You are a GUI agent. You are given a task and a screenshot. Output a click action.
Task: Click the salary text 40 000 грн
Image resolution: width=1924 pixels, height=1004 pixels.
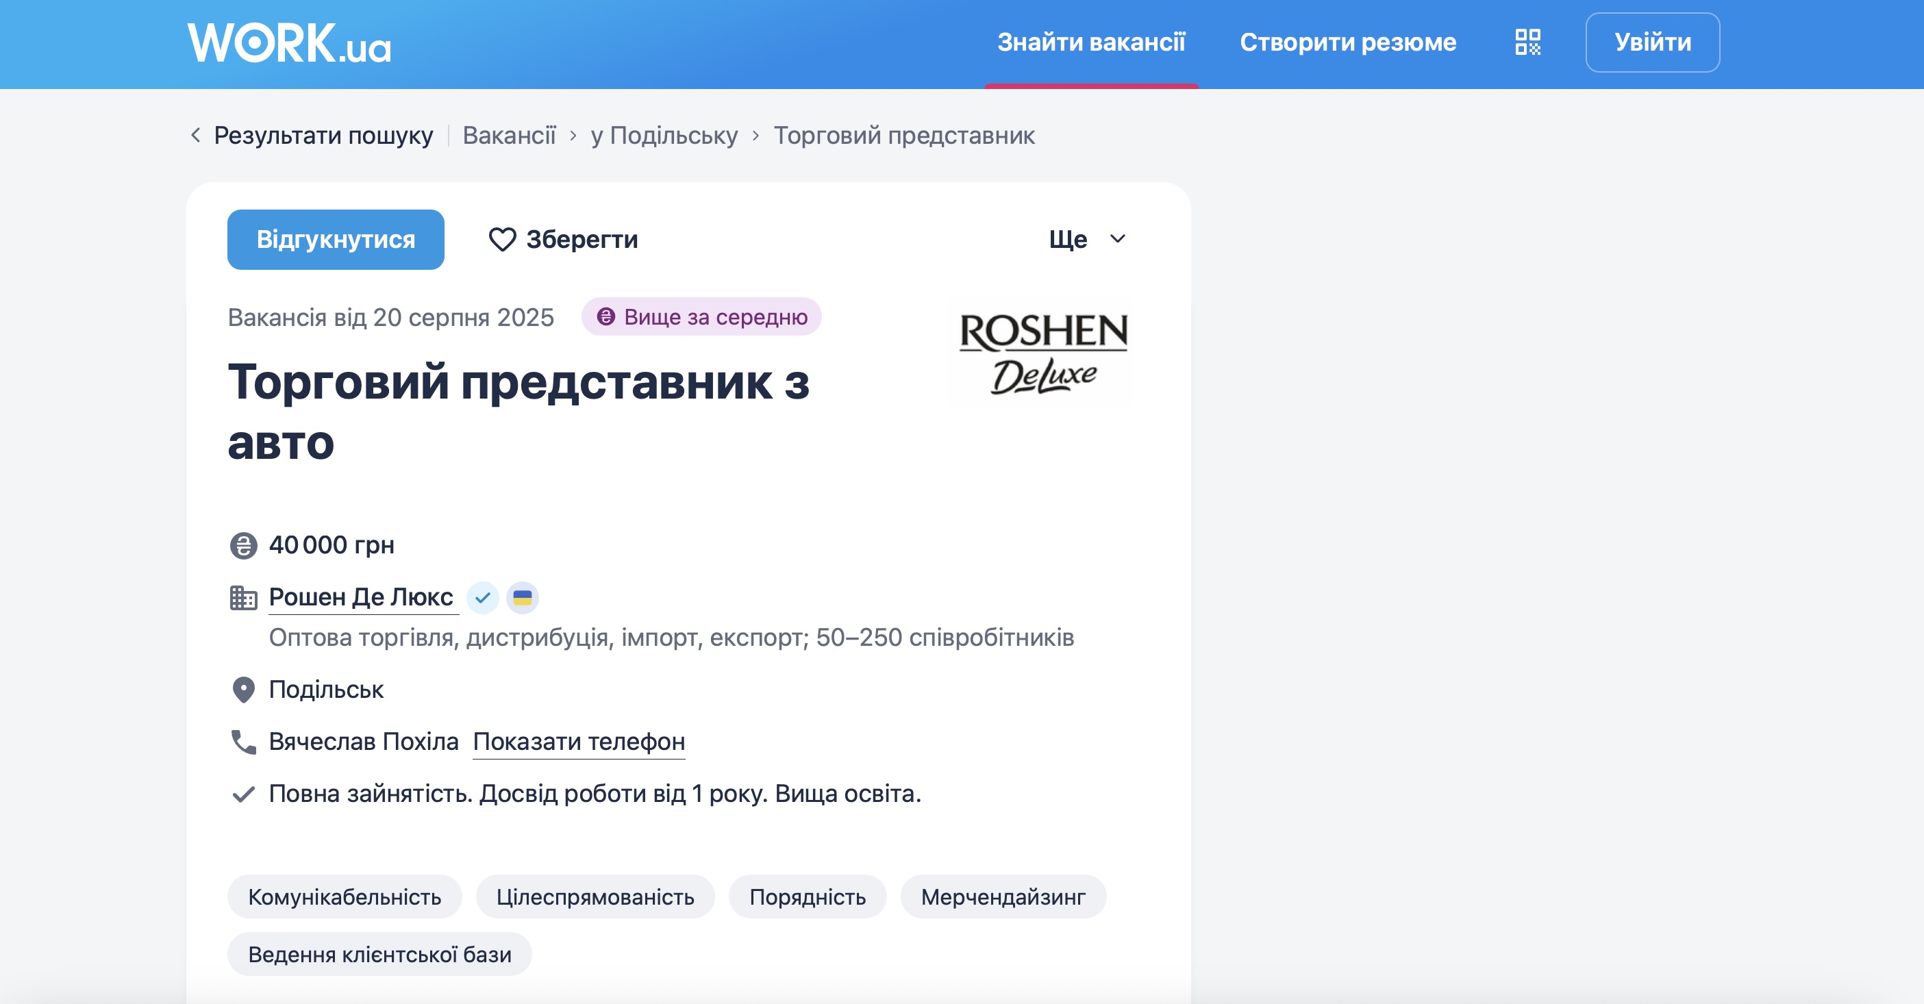pyautogui.click(x=332, y=545)
